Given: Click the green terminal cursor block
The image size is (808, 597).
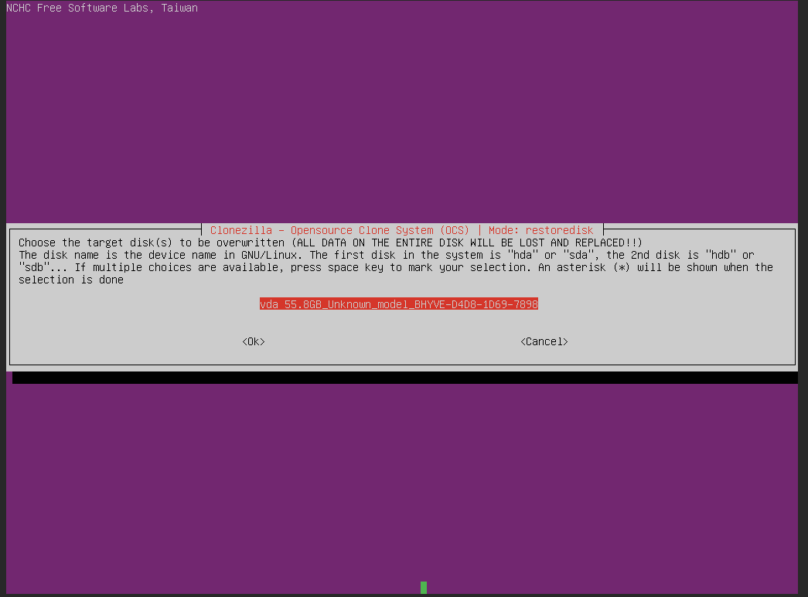Looking at the screenshot, I should pyautogui.click(x=424, y=587).
